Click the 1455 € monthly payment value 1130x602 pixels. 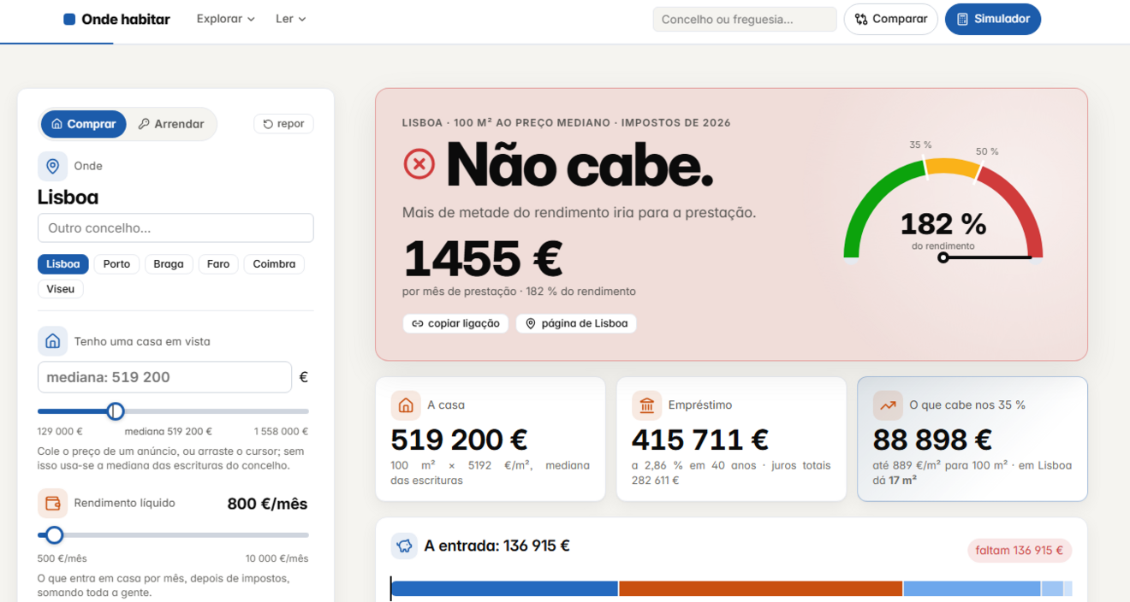coord(482,259)
